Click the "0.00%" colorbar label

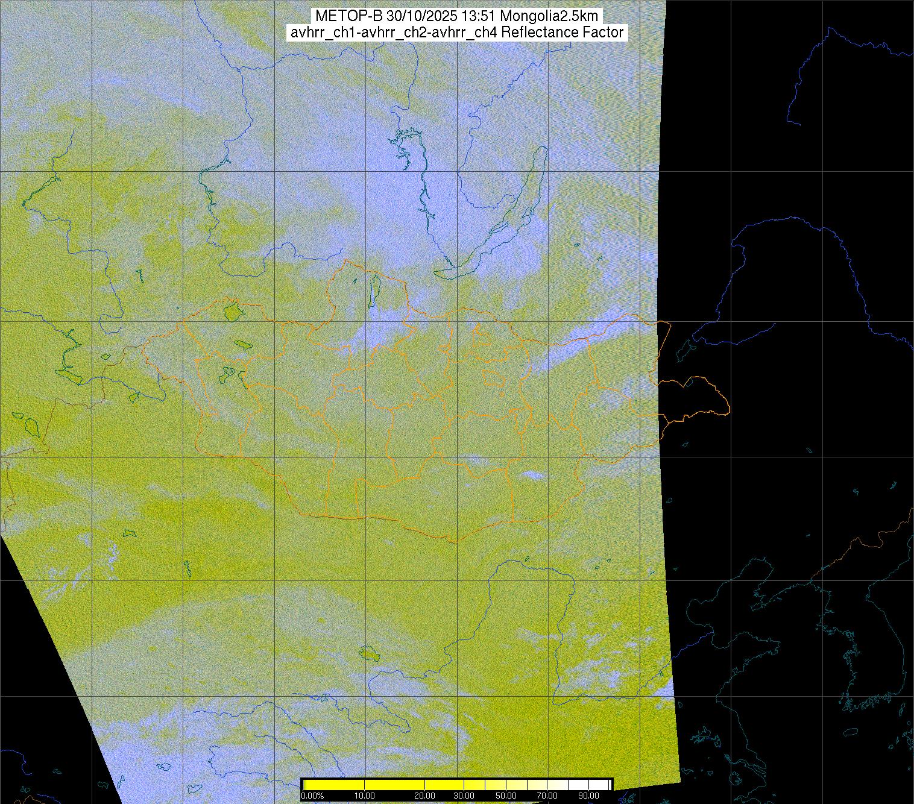pos(312,796)
